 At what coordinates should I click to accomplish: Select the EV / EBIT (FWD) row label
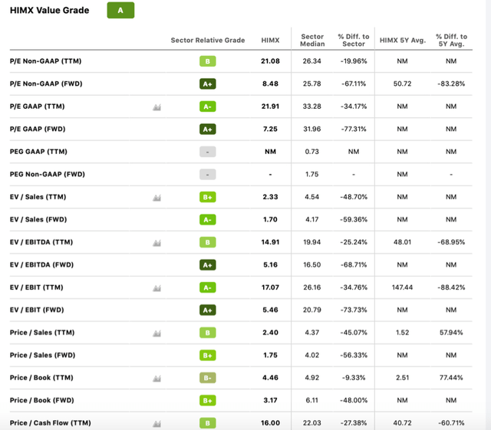coord(37,310)
